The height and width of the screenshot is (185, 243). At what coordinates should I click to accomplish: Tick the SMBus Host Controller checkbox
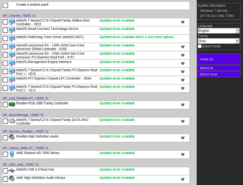click(5, 22)
